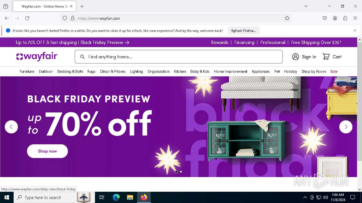
Task: Advance to next banner slide
Action: 346,127
